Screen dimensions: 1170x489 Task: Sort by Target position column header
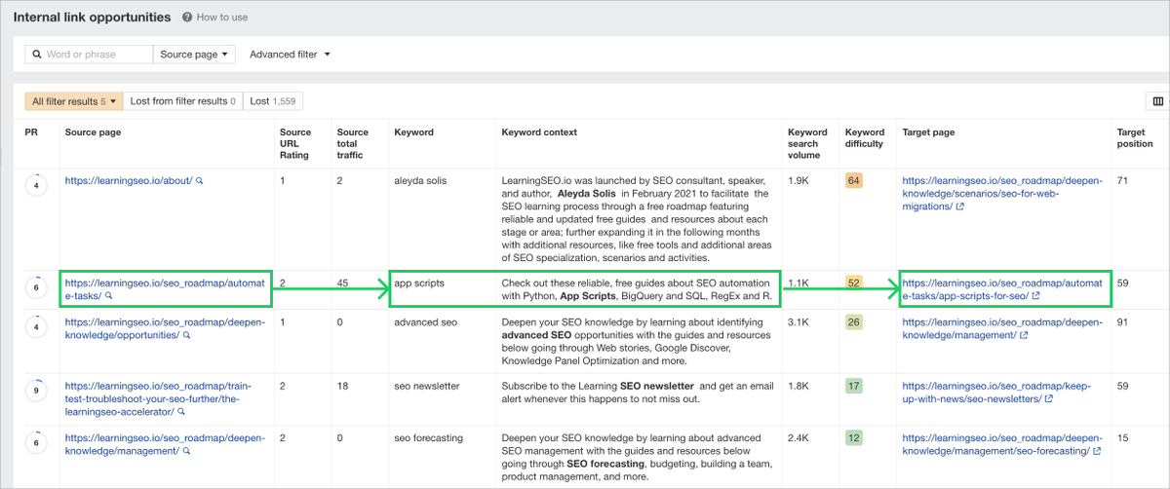coord(1136,138)
